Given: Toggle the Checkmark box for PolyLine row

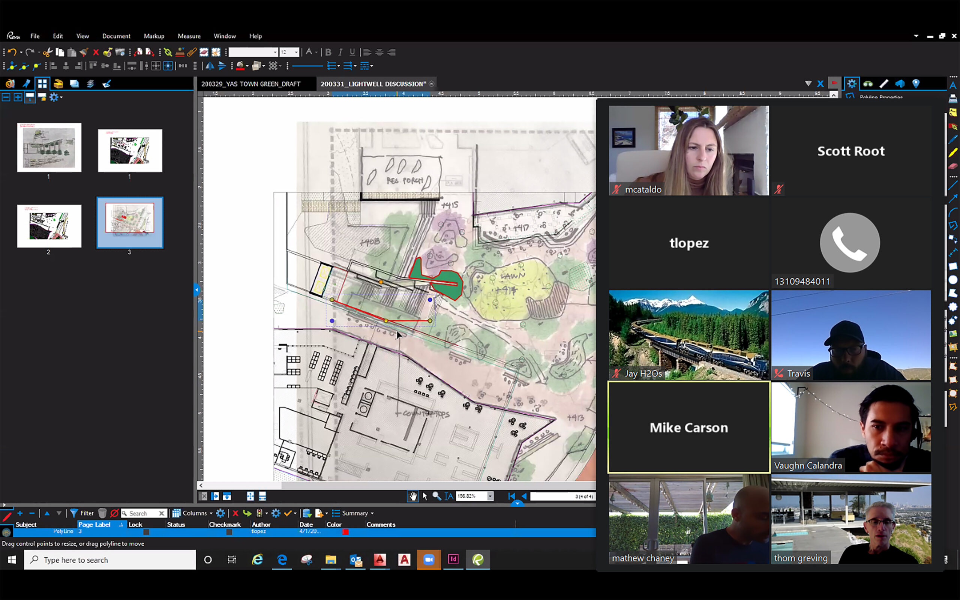Looking at the screenshot, I should tap(229, 532).
